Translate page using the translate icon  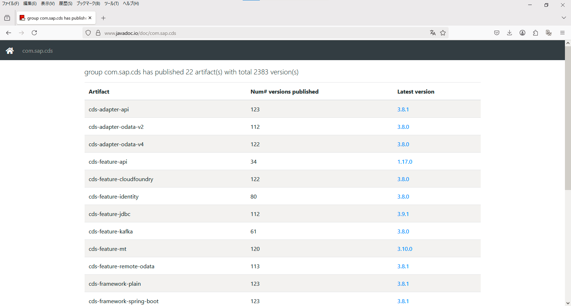point(433,33)
